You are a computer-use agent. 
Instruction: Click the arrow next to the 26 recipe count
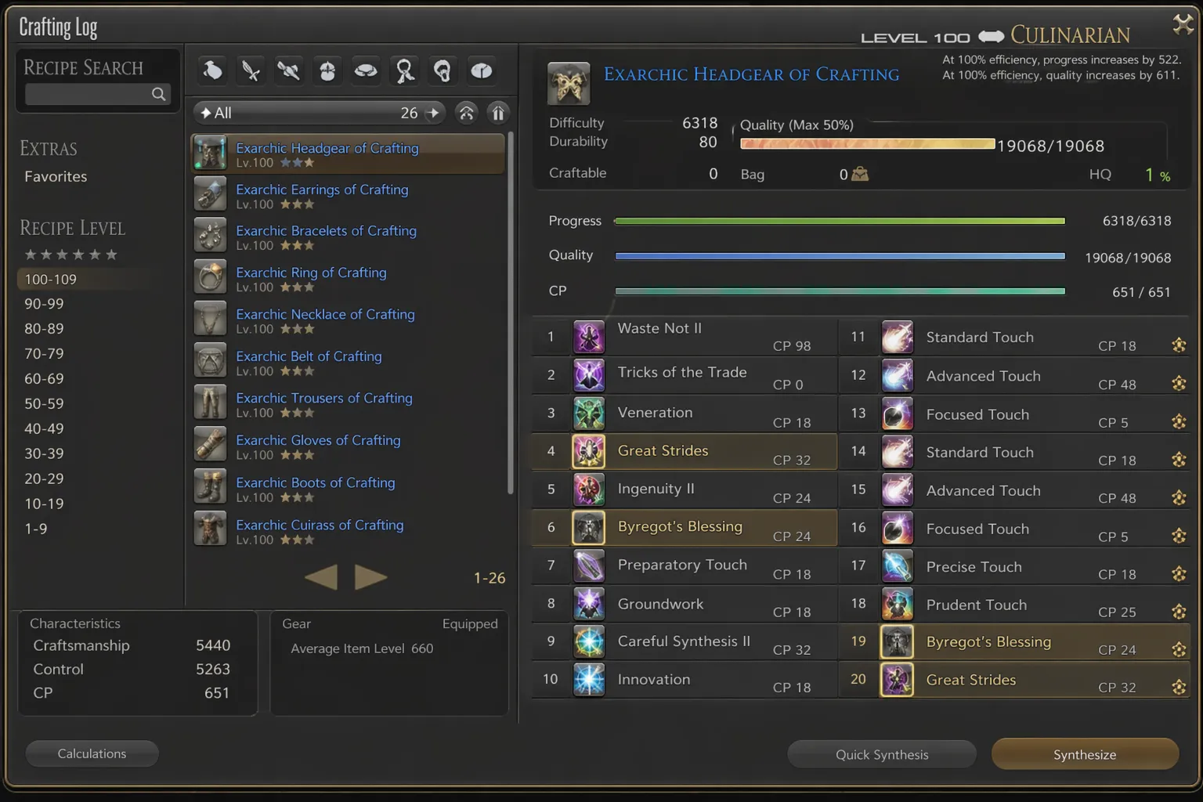[432, 112]
